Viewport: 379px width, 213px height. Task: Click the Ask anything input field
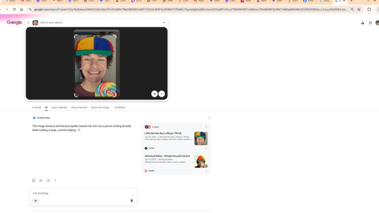(83, 193)
